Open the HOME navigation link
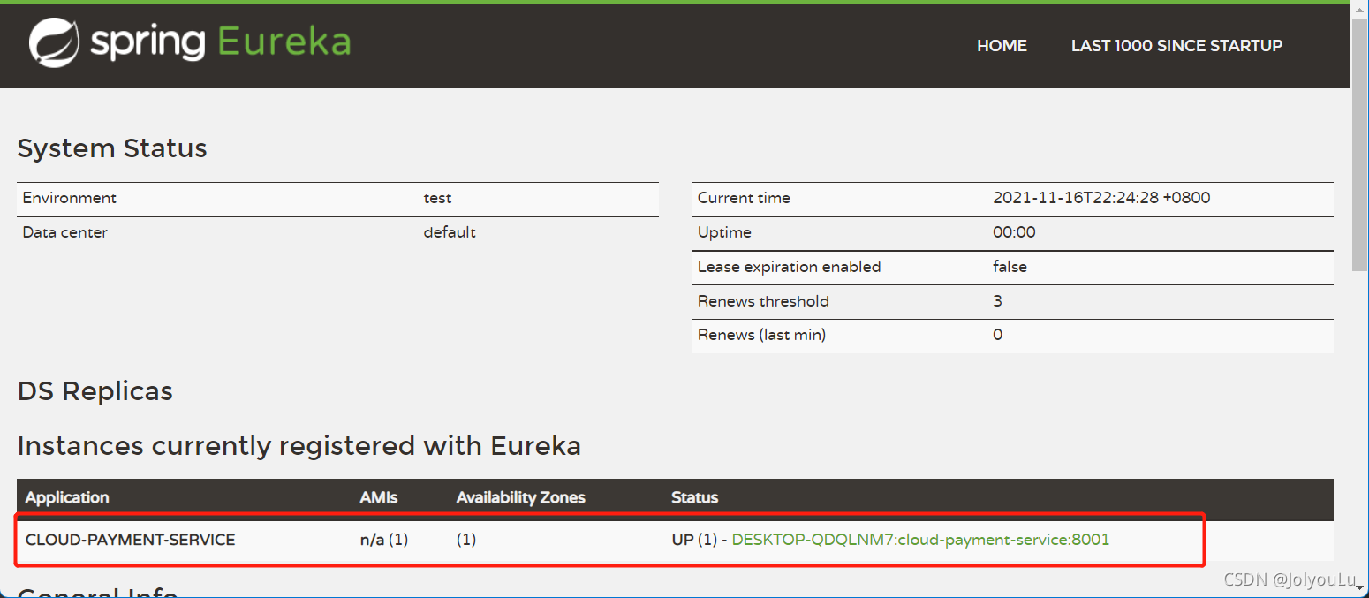 pos(1002,46)
